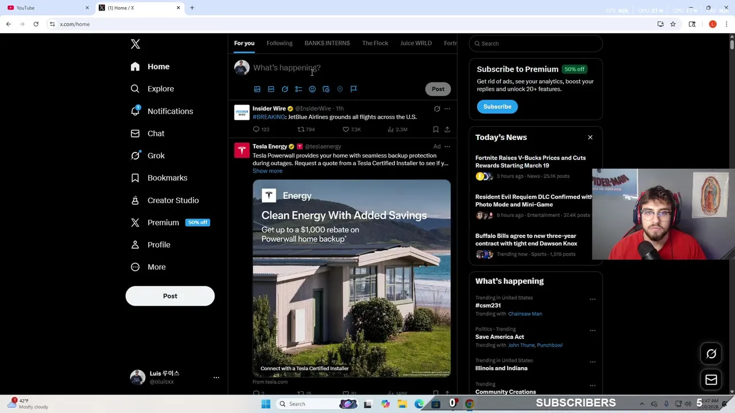
Task: Expand the More sidebar menu
Action: (x=148, y=267)
